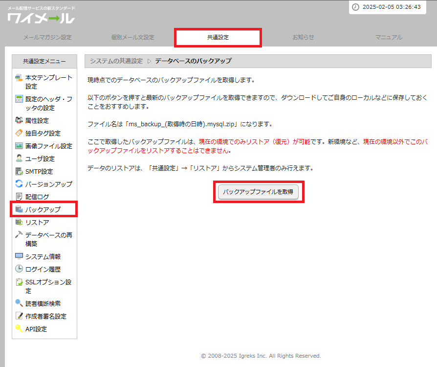This screenshot has width=437, height=367.
Task: Click the 共通設定メニュー header
Action: [x=44, y=61]
